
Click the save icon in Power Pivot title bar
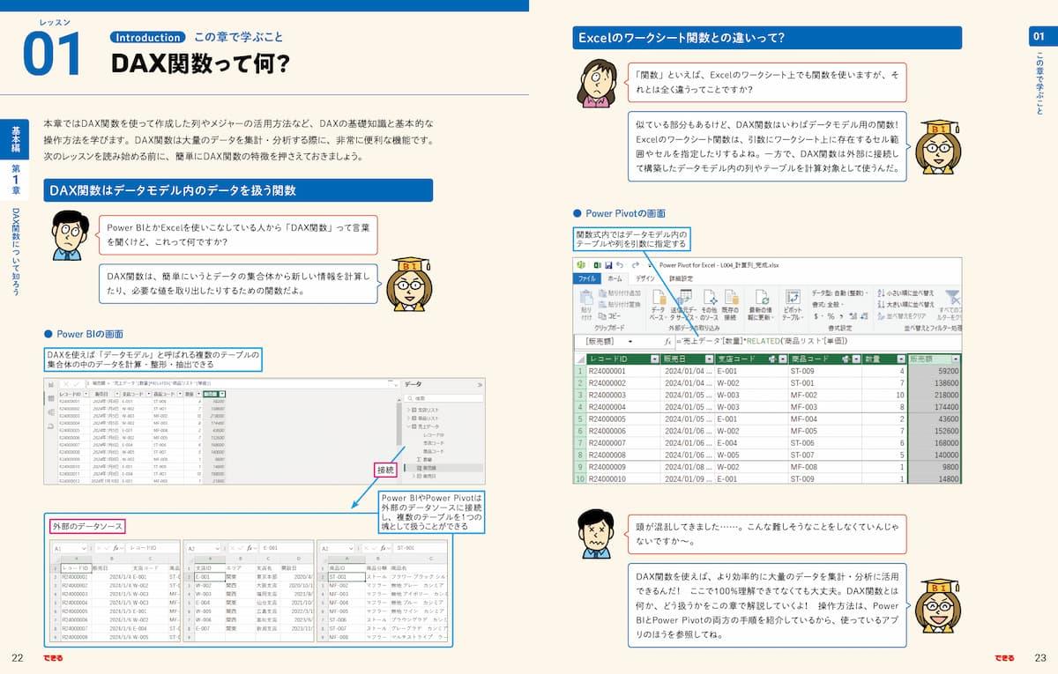tap(608, 265)
